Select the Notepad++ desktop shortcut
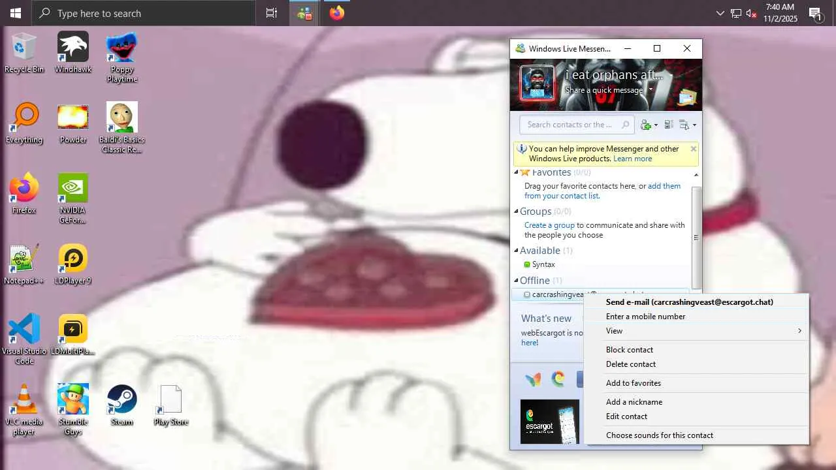The width and height of the screenshot is (836, 470). tap(24, 264)
